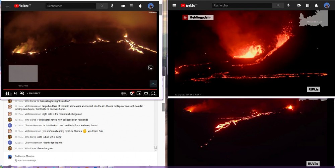The width and height of the screenshot is (335, 168).
Task: Click left window search magnifier button
Action: click(102, 6)
